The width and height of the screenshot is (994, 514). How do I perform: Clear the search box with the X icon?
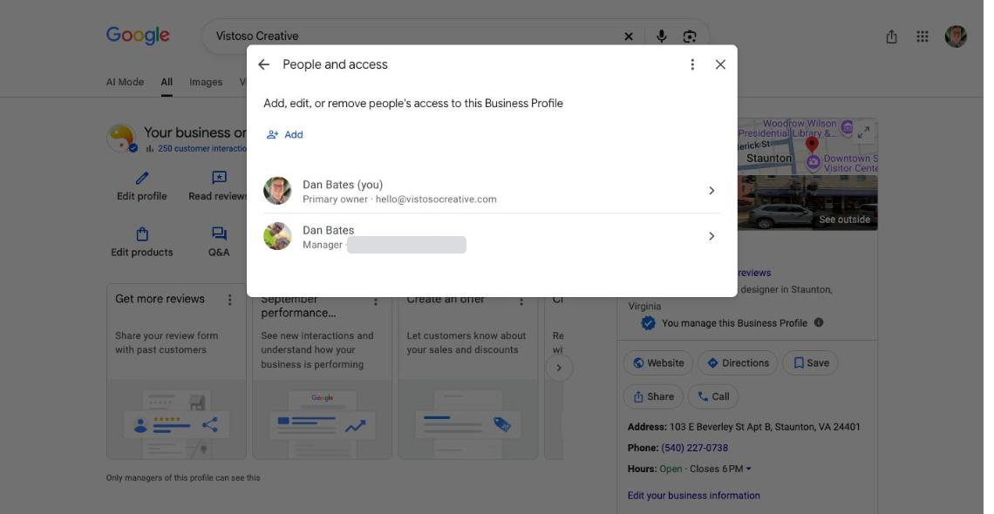628,37
